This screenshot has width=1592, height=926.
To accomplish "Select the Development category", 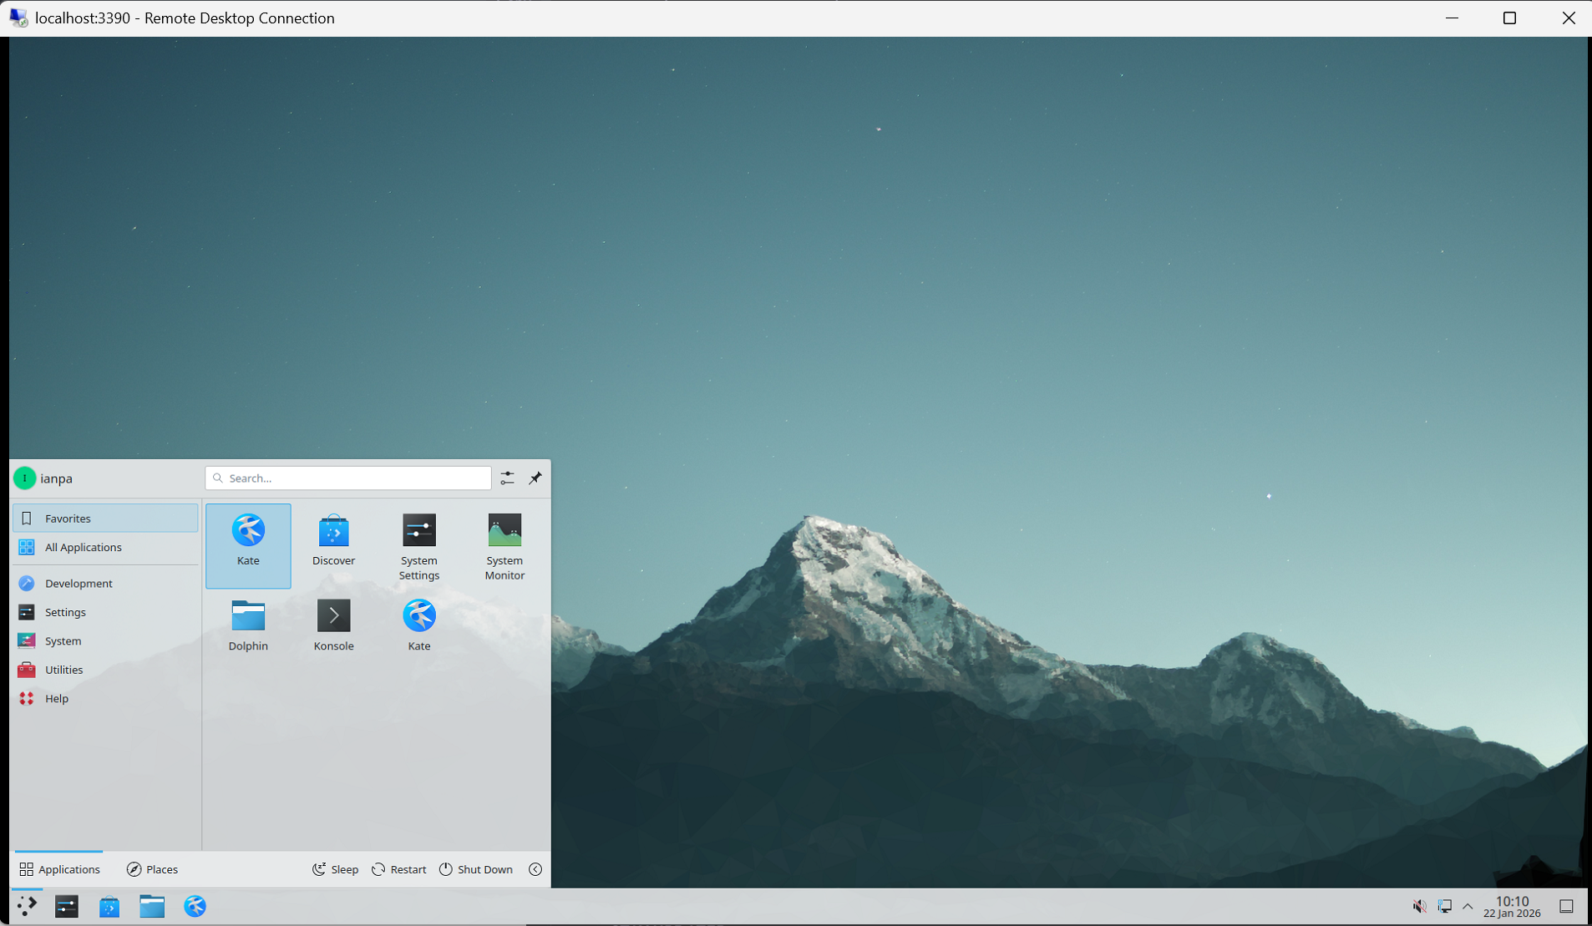I will [x=78, y=582].
